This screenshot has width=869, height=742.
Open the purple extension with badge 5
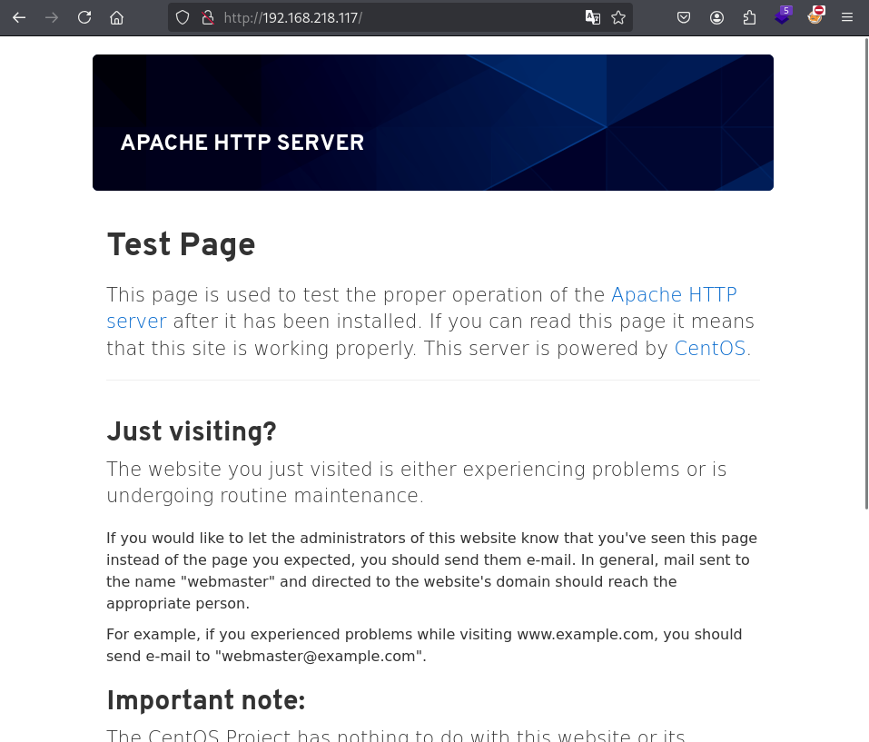(783, 16)
